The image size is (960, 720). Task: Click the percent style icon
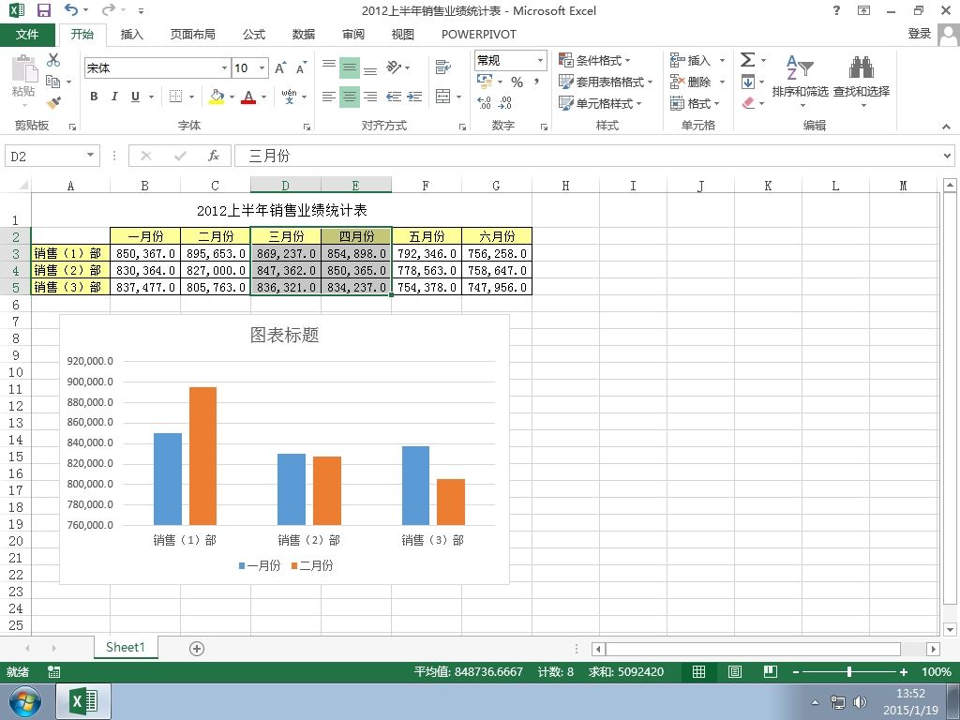tap(517, 82)
